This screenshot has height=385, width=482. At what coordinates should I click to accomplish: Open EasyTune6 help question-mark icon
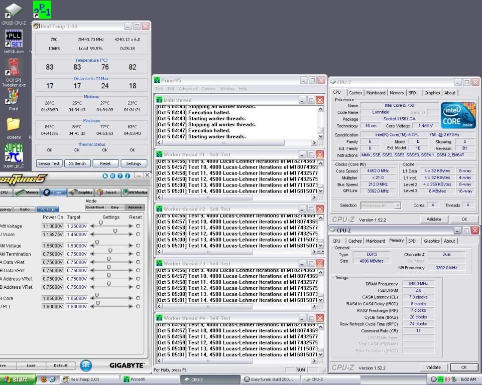(x=120, y=176)
